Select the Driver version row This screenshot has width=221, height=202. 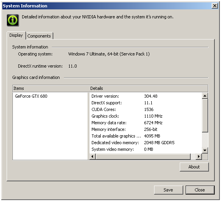(146, 96)
